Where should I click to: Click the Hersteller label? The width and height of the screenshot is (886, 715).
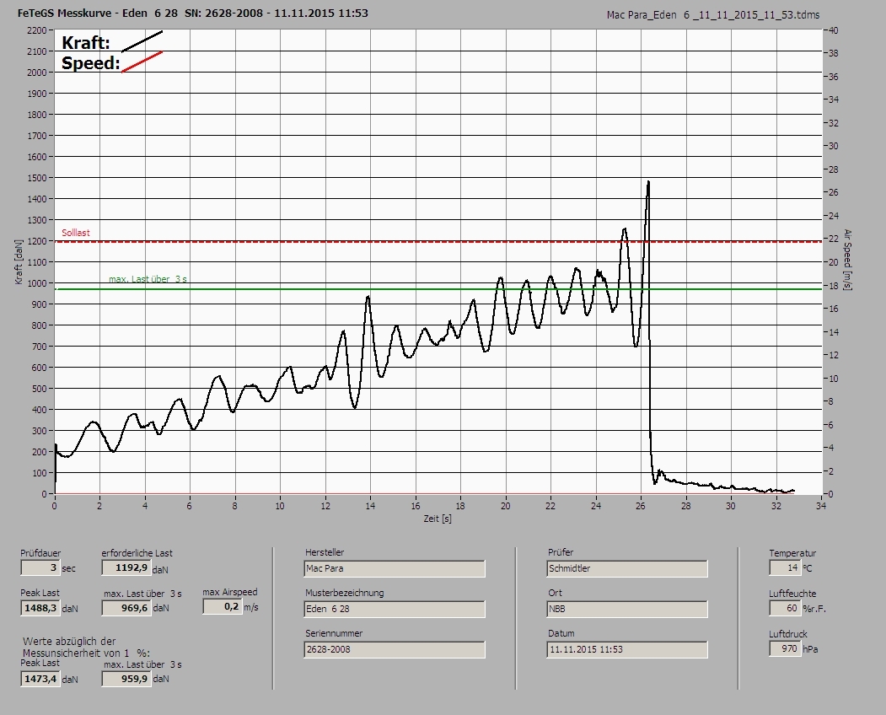(325, 552)
